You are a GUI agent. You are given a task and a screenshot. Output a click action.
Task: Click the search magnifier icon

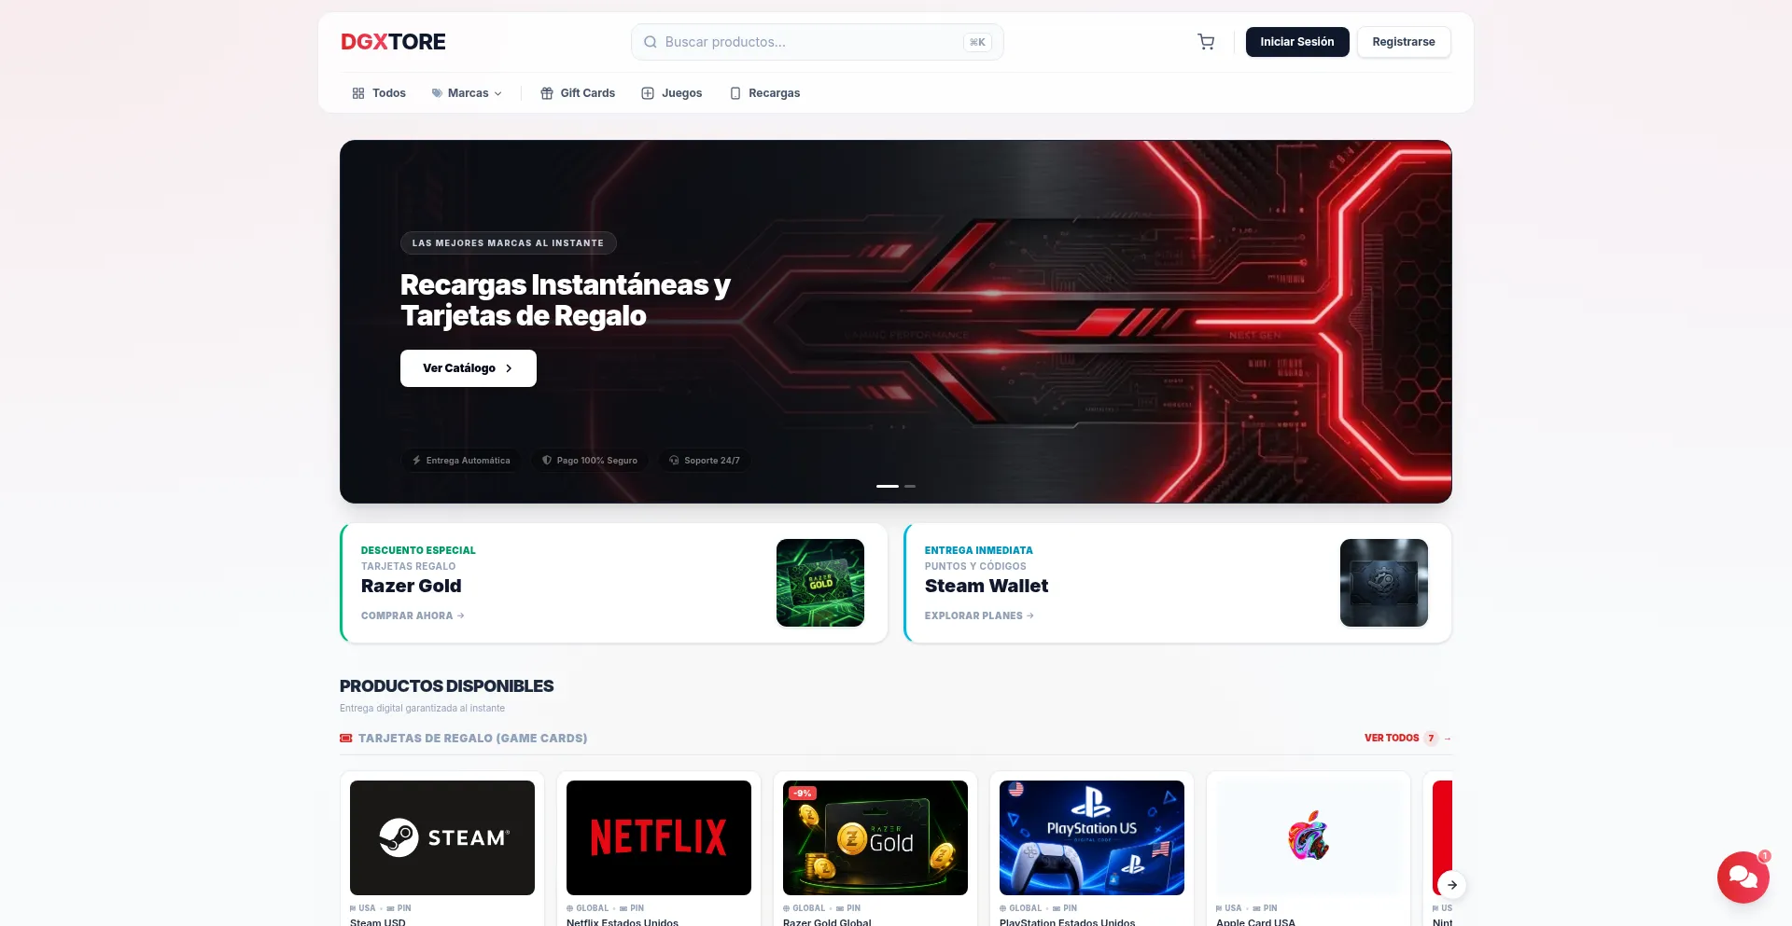pyautogui.click(x=651, y=42)
